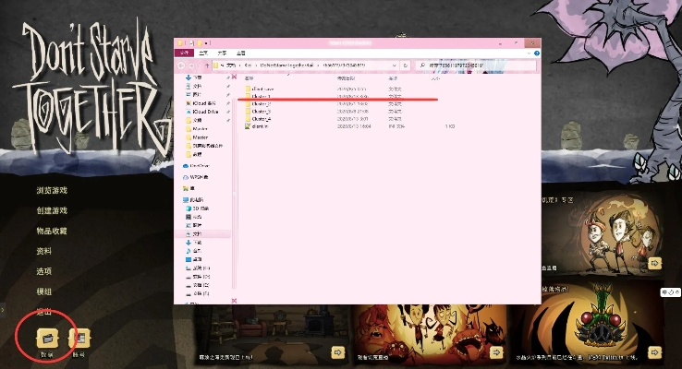This screenshot has height=369, width=682.
Task: Click the arrow button on top-right news card
Action: tap(655, 263)
